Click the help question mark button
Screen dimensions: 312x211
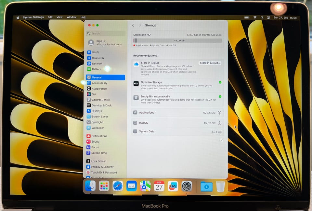(221, 140)
